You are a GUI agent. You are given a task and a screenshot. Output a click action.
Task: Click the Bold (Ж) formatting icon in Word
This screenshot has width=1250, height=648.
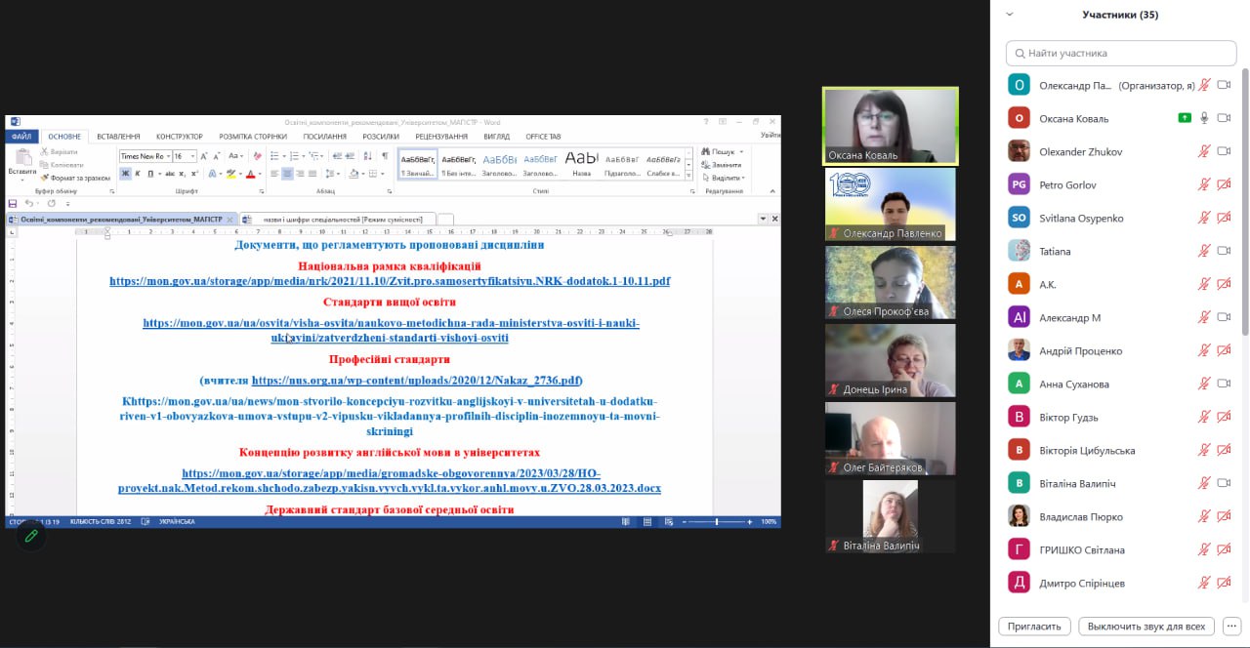tap(125, 174)
